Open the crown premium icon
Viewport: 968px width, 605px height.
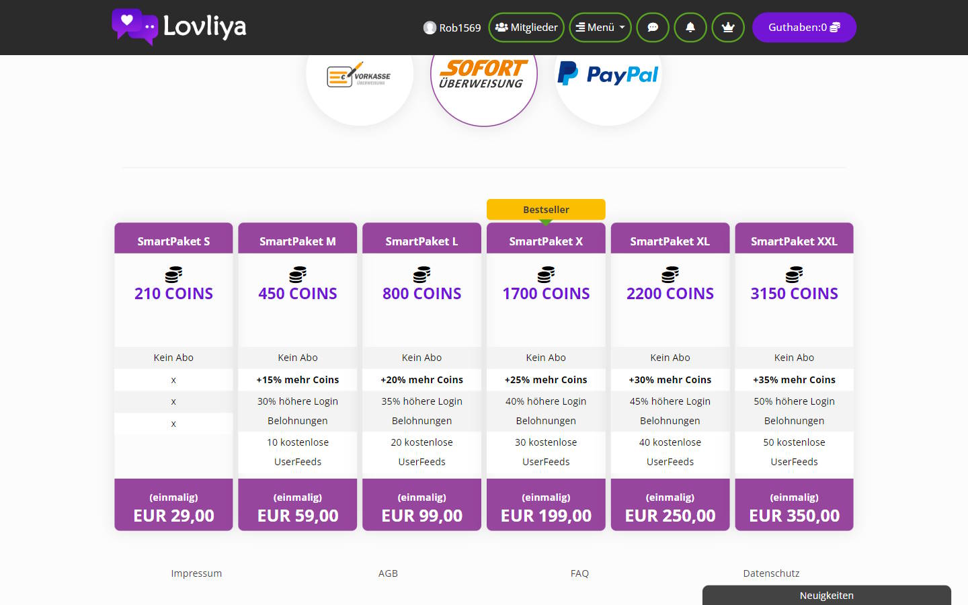728,27
